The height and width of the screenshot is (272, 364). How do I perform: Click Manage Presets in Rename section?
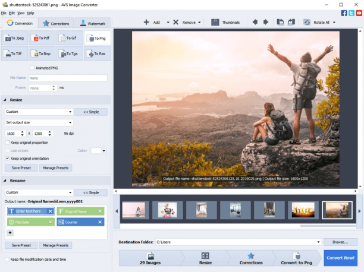56,245
